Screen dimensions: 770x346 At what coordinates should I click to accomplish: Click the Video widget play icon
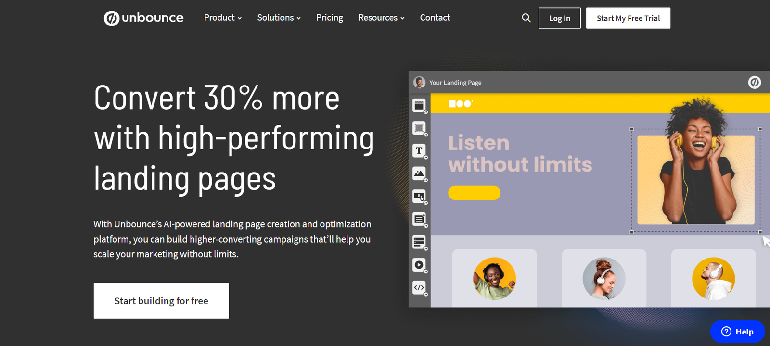(419, 265)
